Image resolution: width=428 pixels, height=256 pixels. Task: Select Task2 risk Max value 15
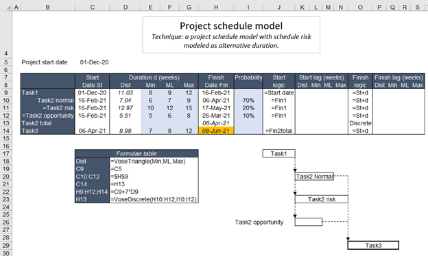[x=189, y=108]
